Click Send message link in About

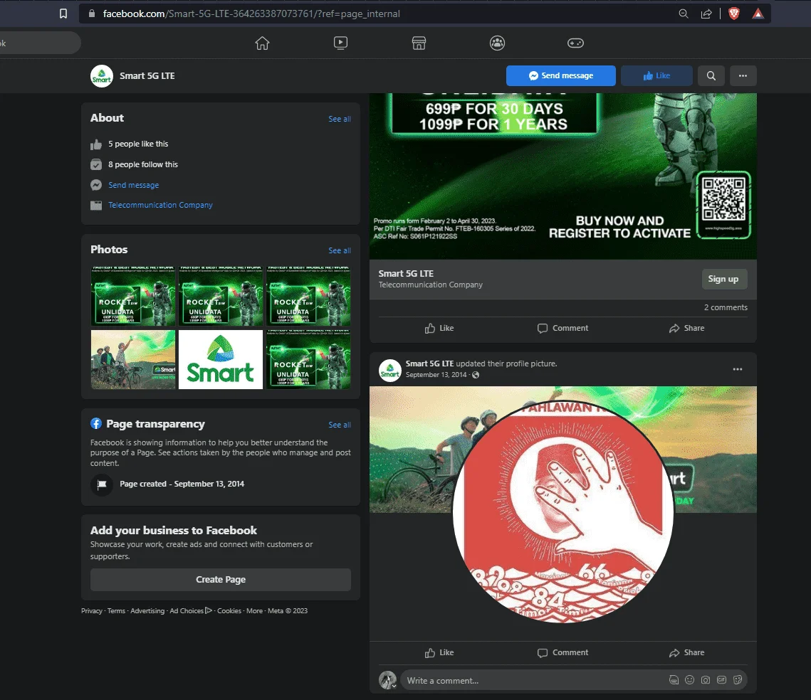pyautogui.click(x=133, y=185)
